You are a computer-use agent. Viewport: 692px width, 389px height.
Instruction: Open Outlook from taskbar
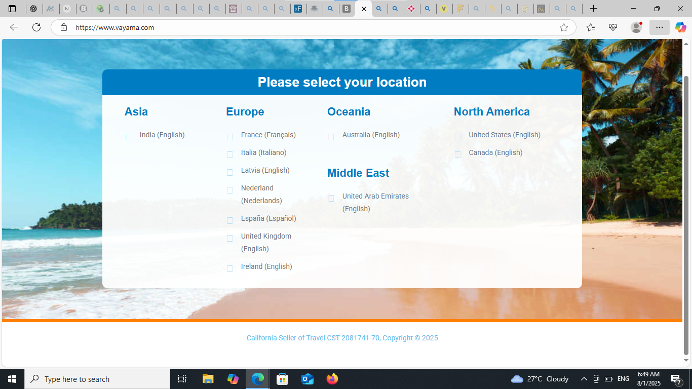[307, 379]
